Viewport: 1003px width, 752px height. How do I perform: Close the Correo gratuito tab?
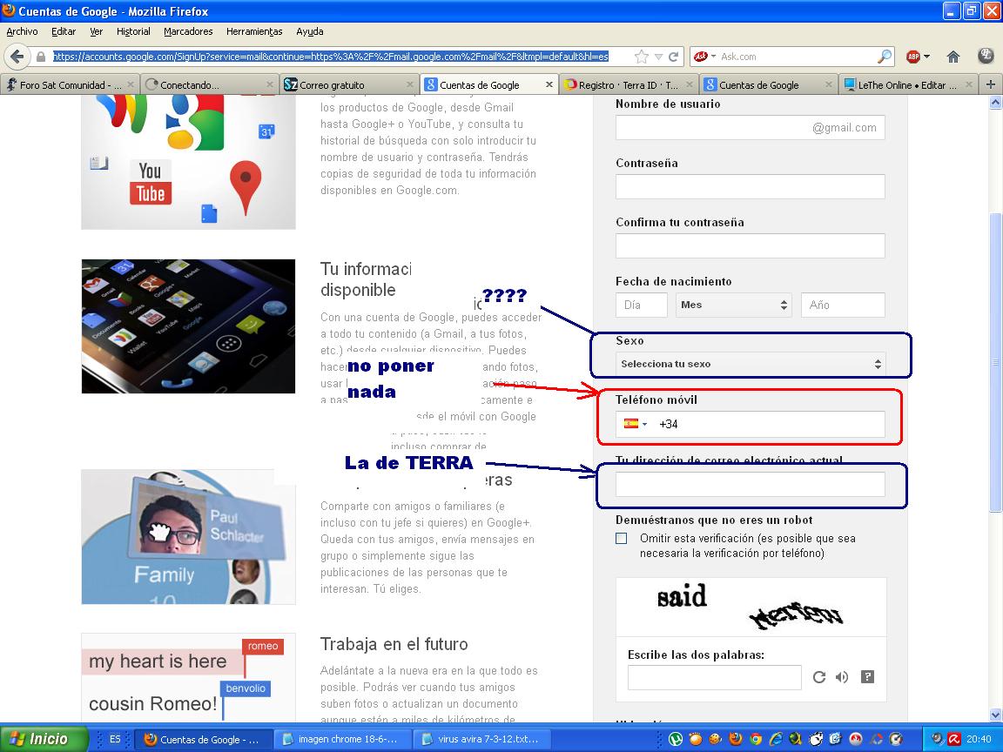click(x=410, y=84)
